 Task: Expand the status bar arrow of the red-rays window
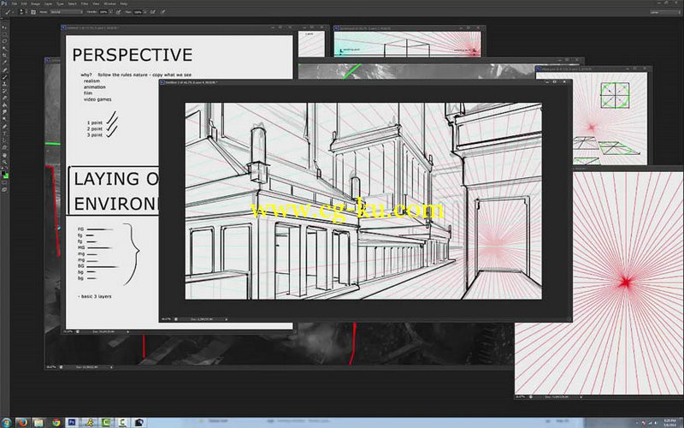click(581, 397)
